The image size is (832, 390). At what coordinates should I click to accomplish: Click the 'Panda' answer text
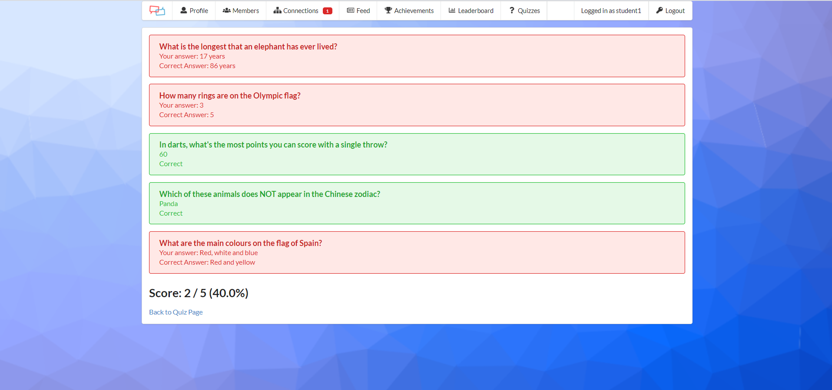pyautogui.click(x=169, y=204)
